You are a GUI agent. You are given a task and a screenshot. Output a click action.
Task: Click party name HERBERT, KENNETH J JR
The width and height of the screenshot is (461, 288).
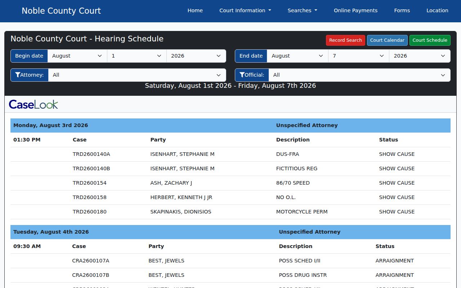[x=181, y=197]
